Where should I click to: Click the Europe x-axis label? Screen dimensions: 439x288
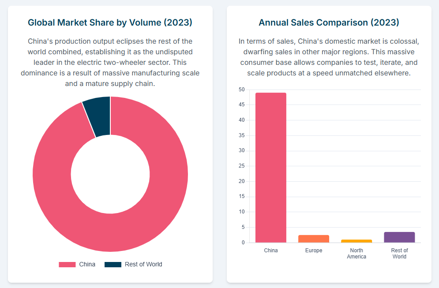[314, 251]
